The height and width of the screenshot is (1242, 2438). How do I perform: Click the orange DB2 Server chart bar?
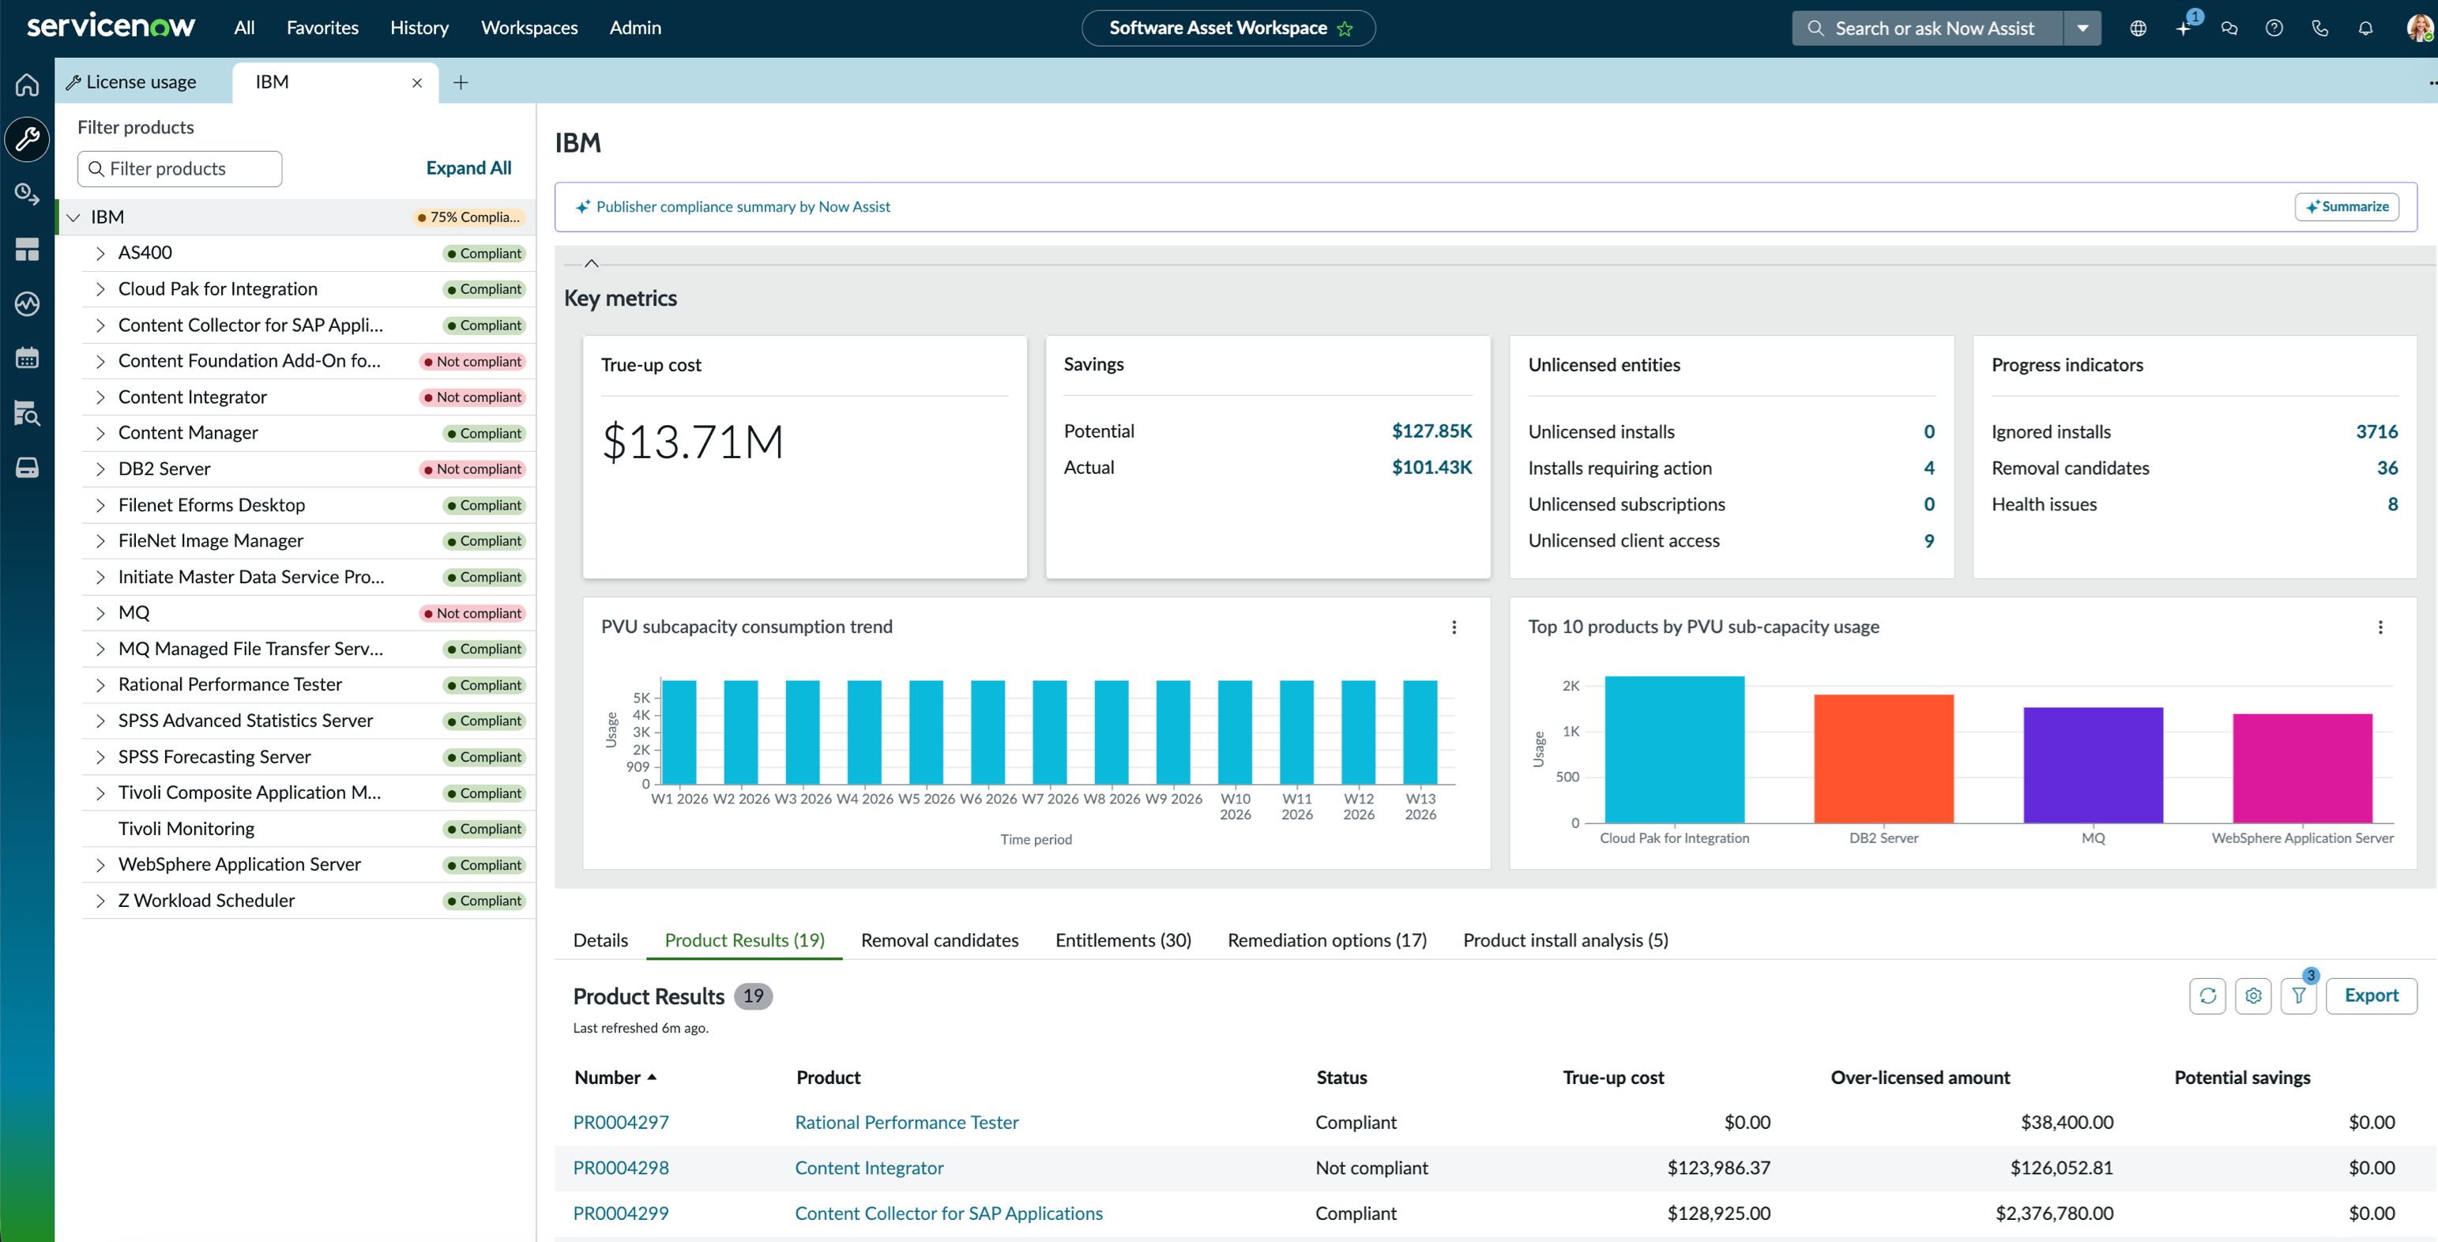1883,759
